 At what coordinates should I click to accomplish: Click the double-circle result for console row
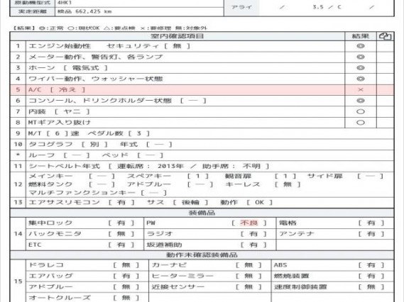[x=361, y=101]
